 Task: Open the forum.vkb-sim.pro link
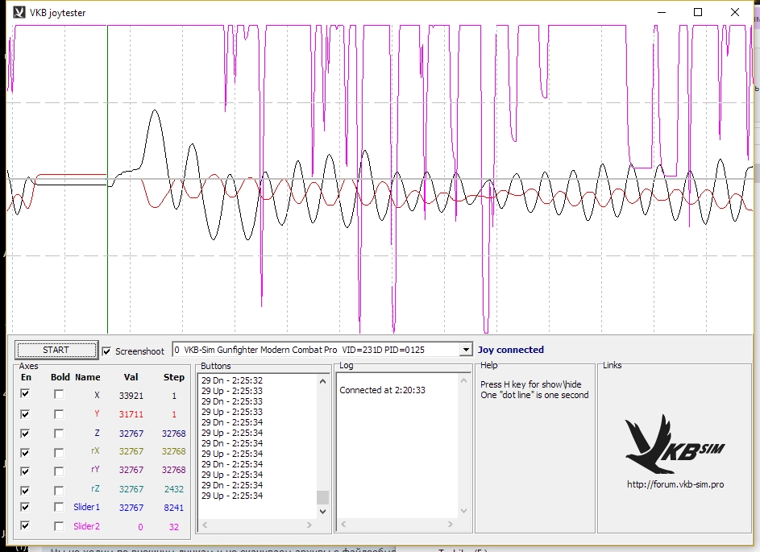click(675, 484)
